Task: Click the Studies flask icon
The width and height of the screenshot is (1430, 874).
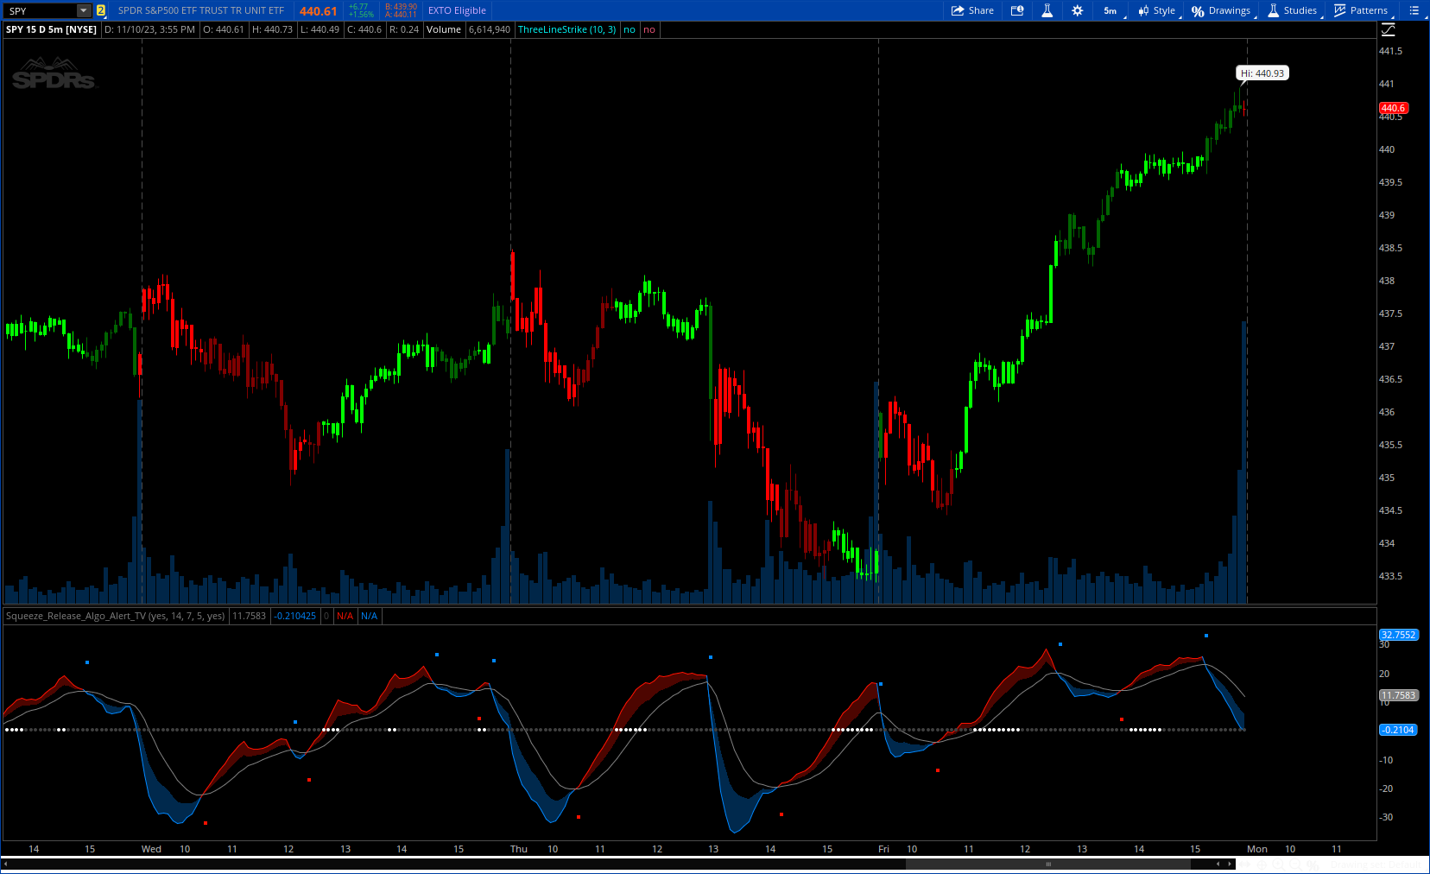Action: 1273,10
